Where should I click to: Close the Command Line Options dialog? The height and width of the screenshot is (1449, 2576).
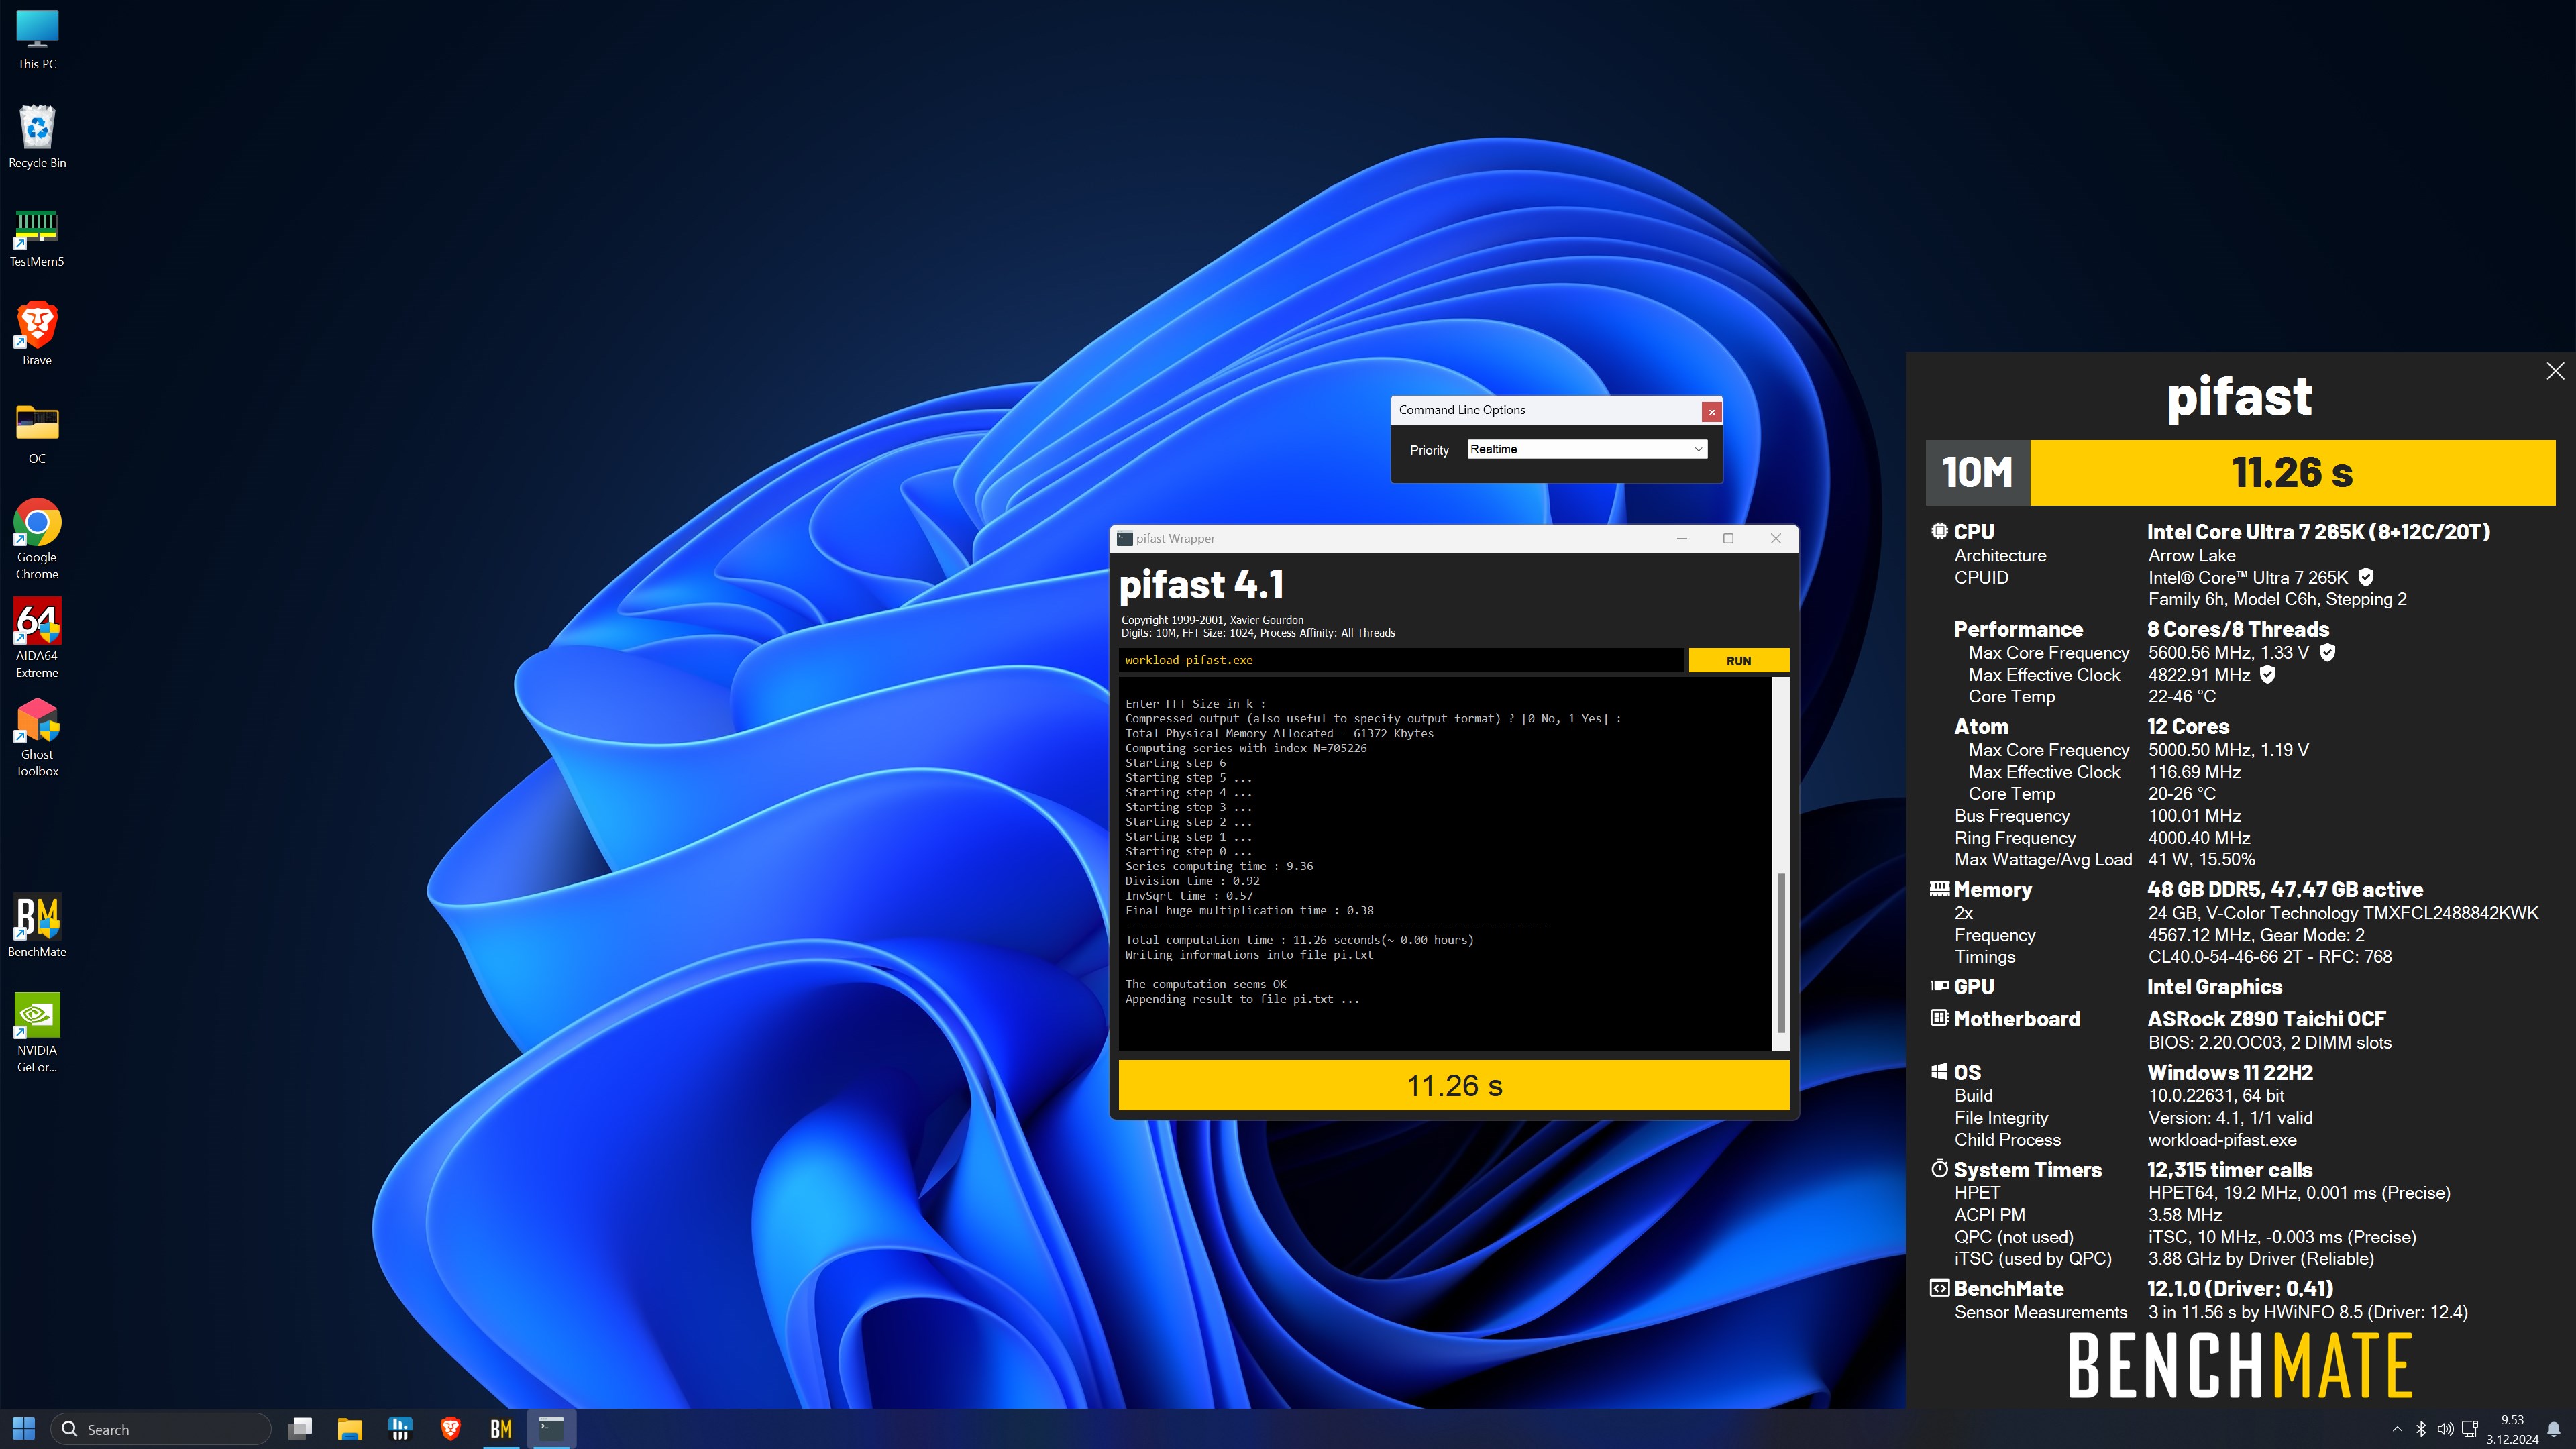coord(1711,411)
